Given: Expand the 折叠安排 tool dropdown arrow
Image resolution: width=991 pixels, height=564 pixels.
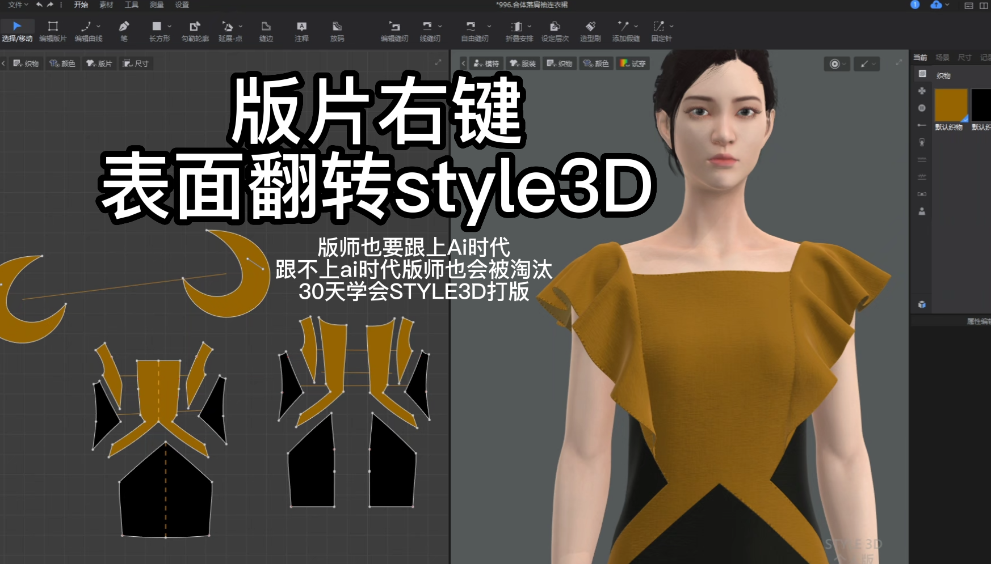Looking at the screenshot, I should click(x=530, y=26).
